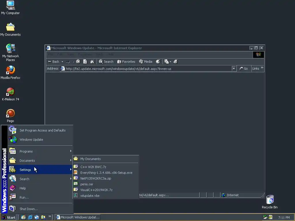Click the Go button beside address bar

point(244,68)
